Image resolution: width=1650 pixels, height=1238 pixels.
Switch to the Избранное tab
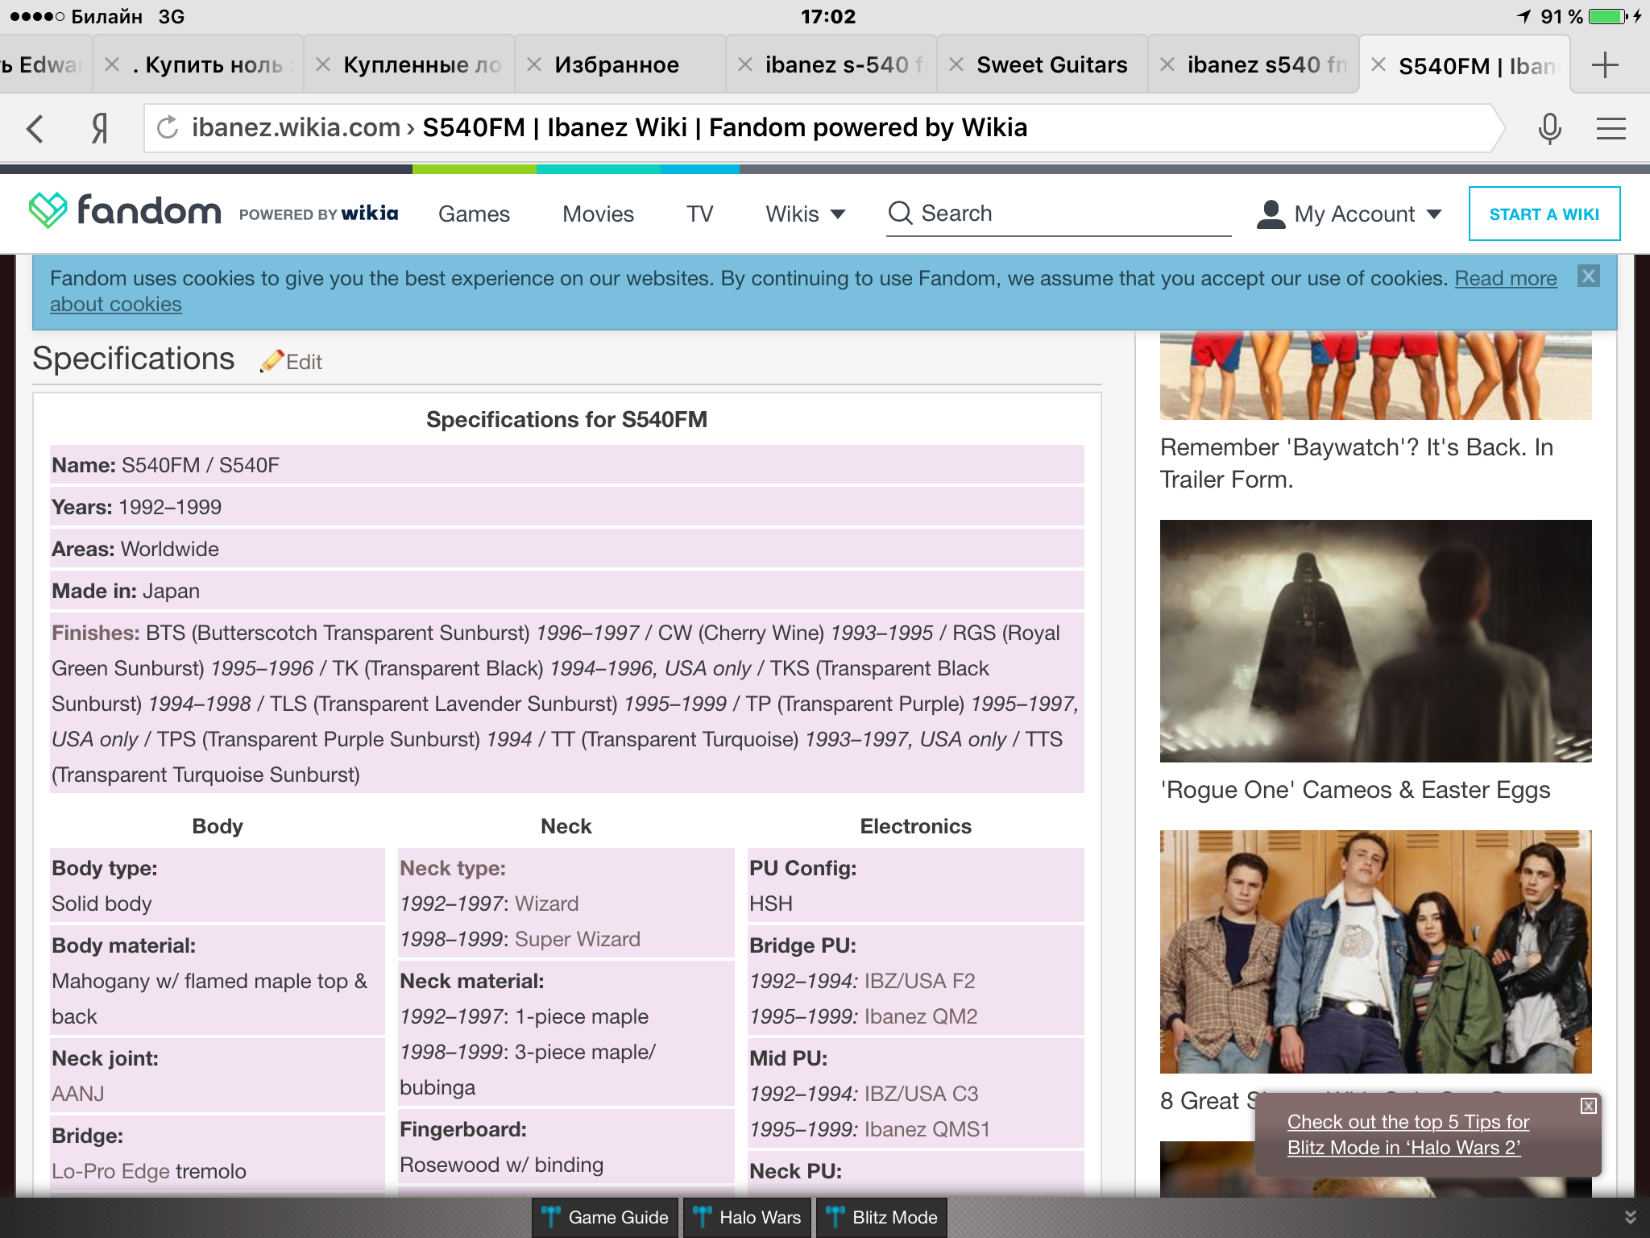click(616, 64)
